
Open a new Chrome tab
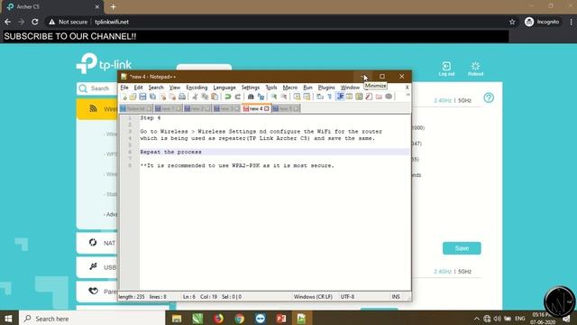(113, 6)
